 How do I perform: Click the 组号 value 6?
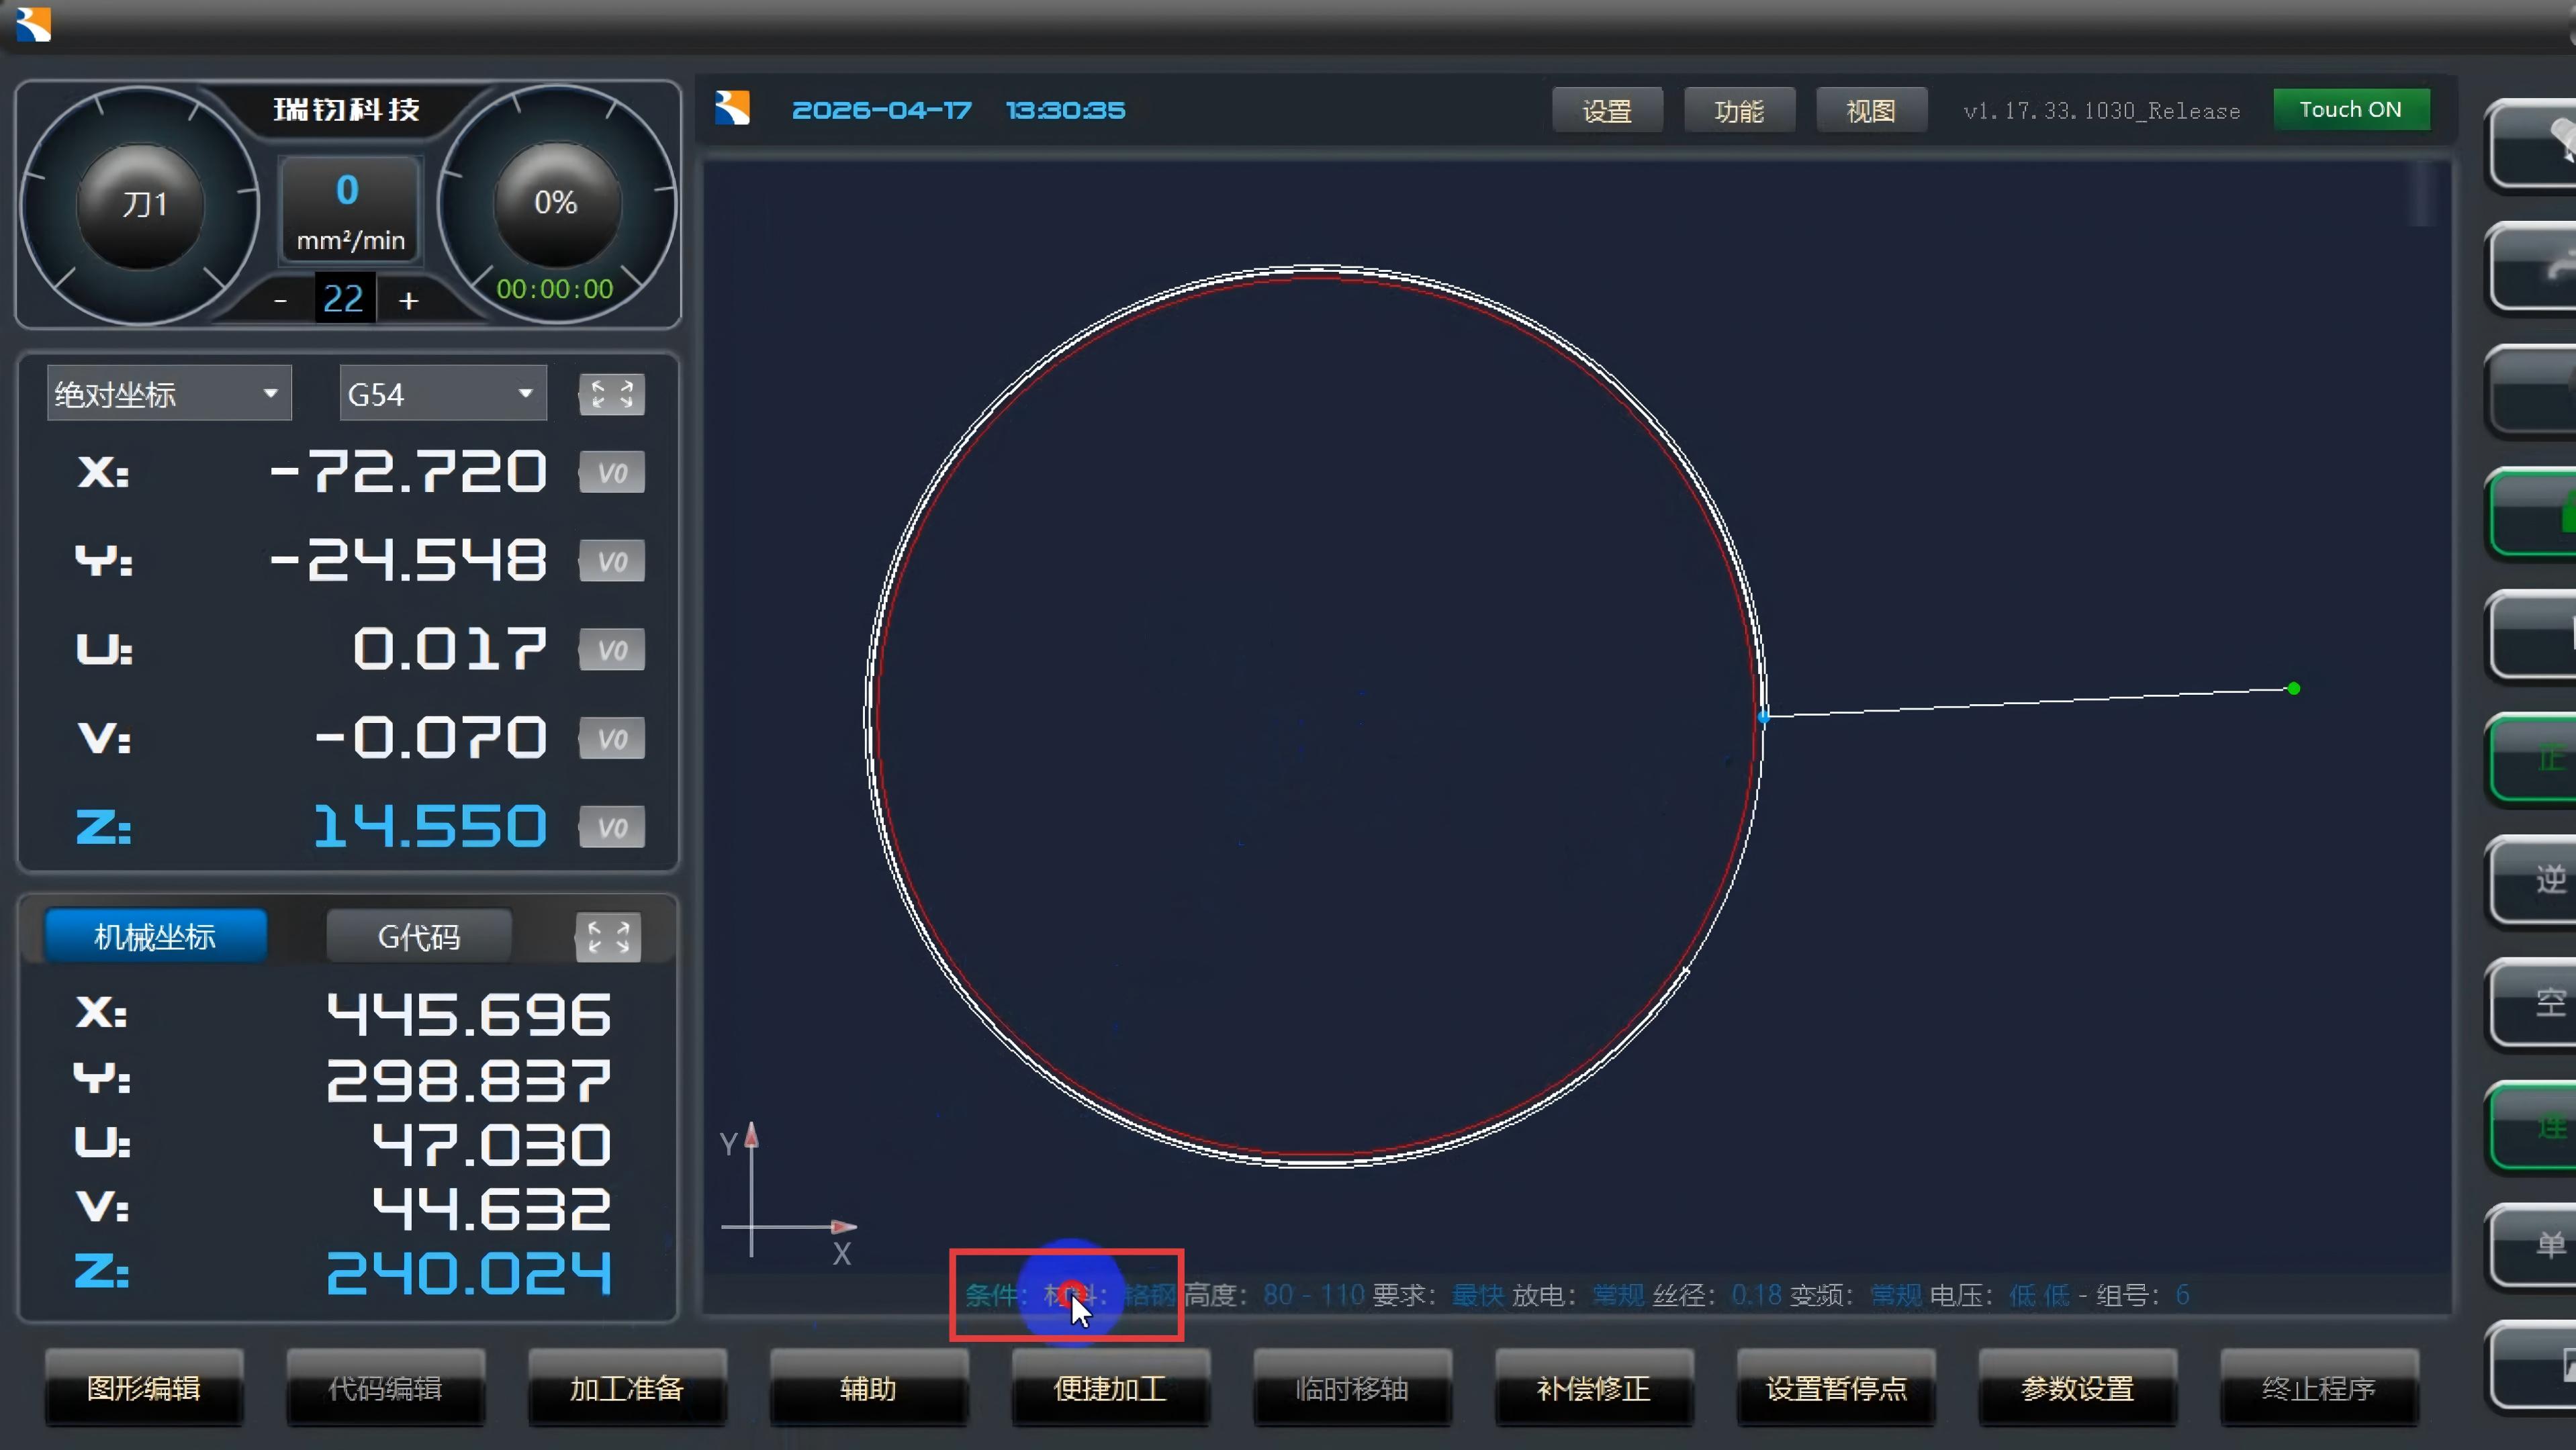pyautogui.click(x=2183, y=1295)
